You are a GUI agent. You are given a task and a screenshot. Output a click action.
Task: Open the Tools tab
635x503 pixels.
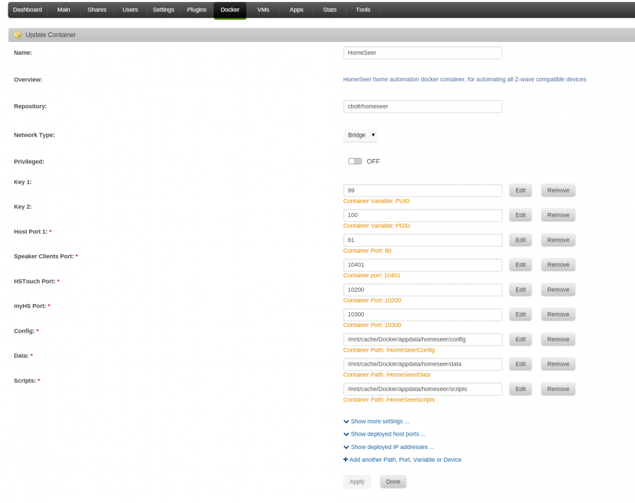pos(363,10)
